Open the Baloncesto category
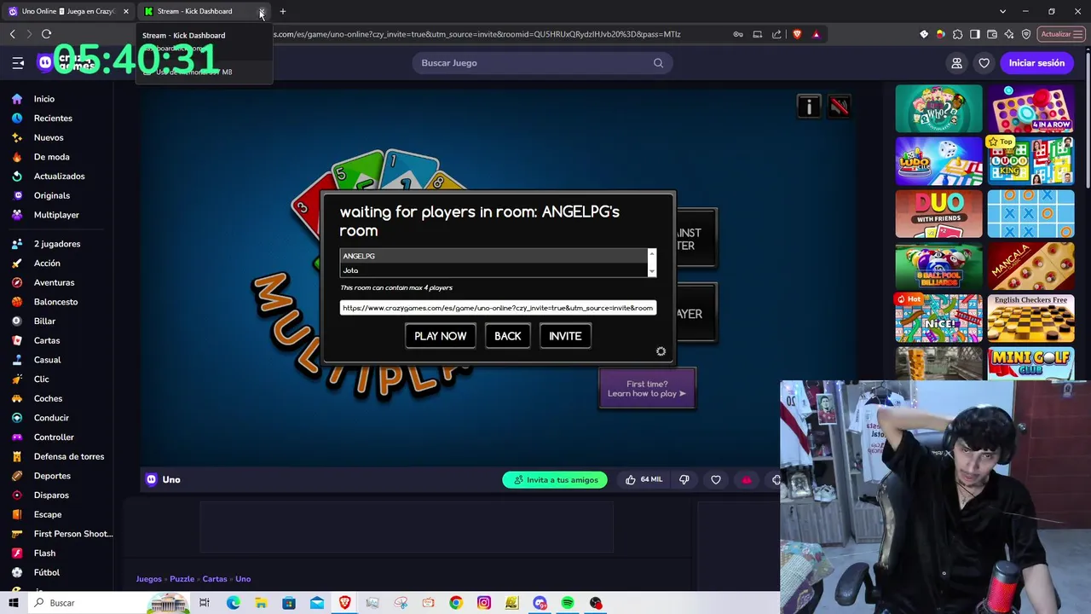 56,302
